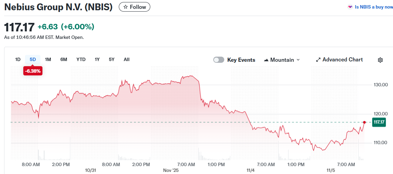Open chart settings gear icon
This screenshot has height=174, width=393.
[x=380, y=60]
